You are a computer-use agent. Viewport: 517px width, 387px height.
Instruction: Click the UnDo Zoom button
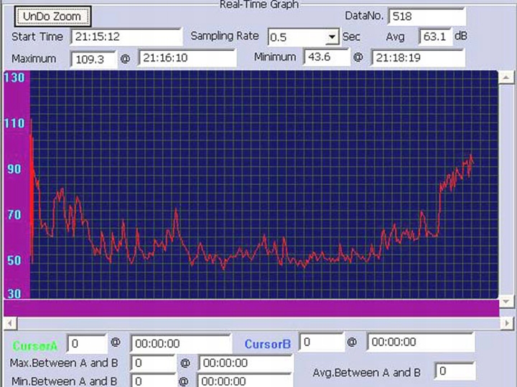pos(52,16)
